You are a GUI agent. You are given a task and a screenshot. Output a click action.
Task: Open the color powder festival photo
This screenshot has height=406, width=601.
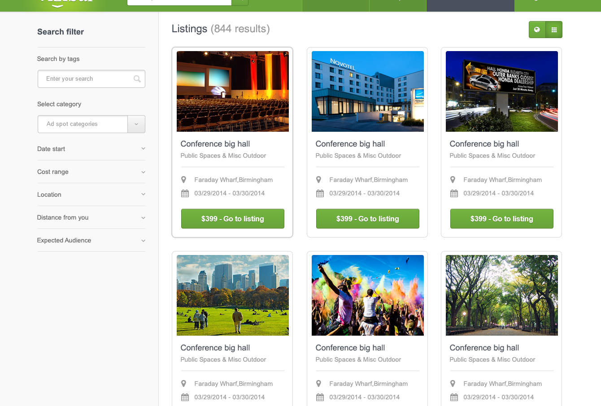tap(368, 295)
